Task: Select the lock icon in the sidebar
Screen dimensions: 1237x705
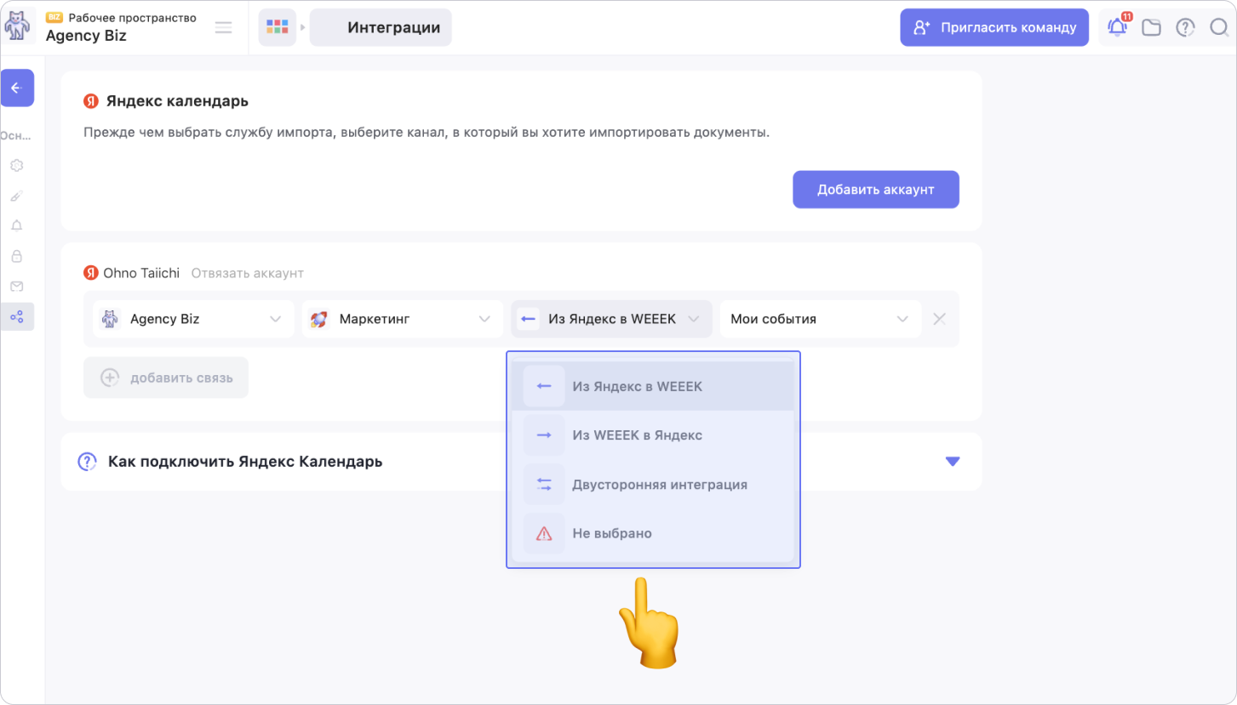Action: (x=16, y=256)
